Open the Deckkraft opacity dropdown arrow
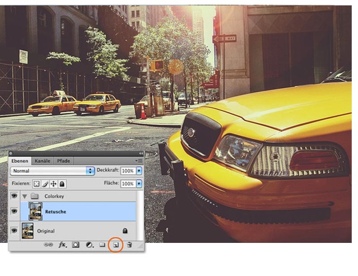Screen dimensions: 358x276 tap(139, 171)
